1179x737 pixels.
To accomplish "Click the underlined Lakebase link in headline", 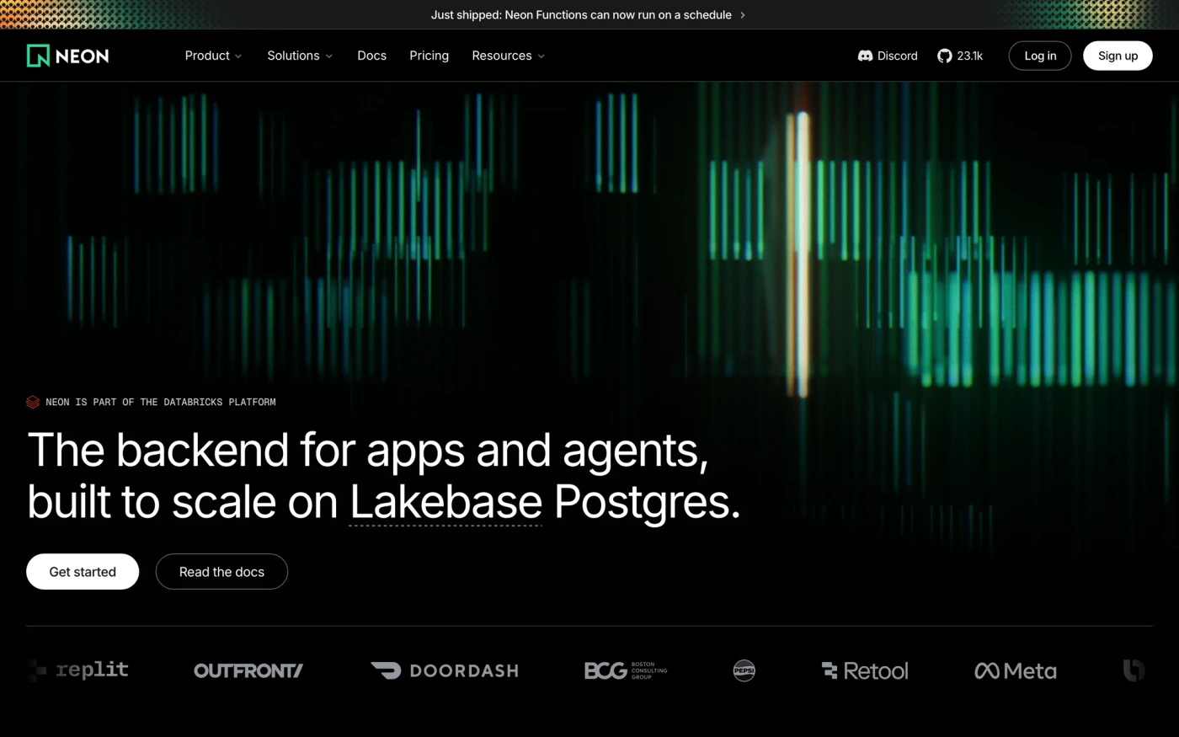I will pos(445,502).
